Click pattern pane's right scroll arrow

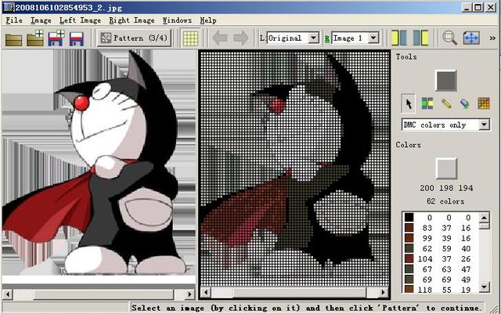383,292
